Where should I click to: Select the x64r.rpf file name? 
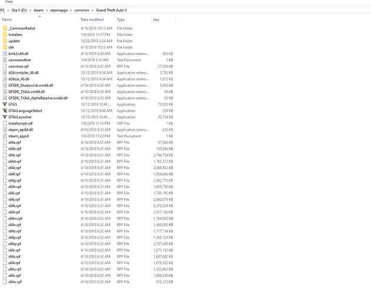[14, 250]
